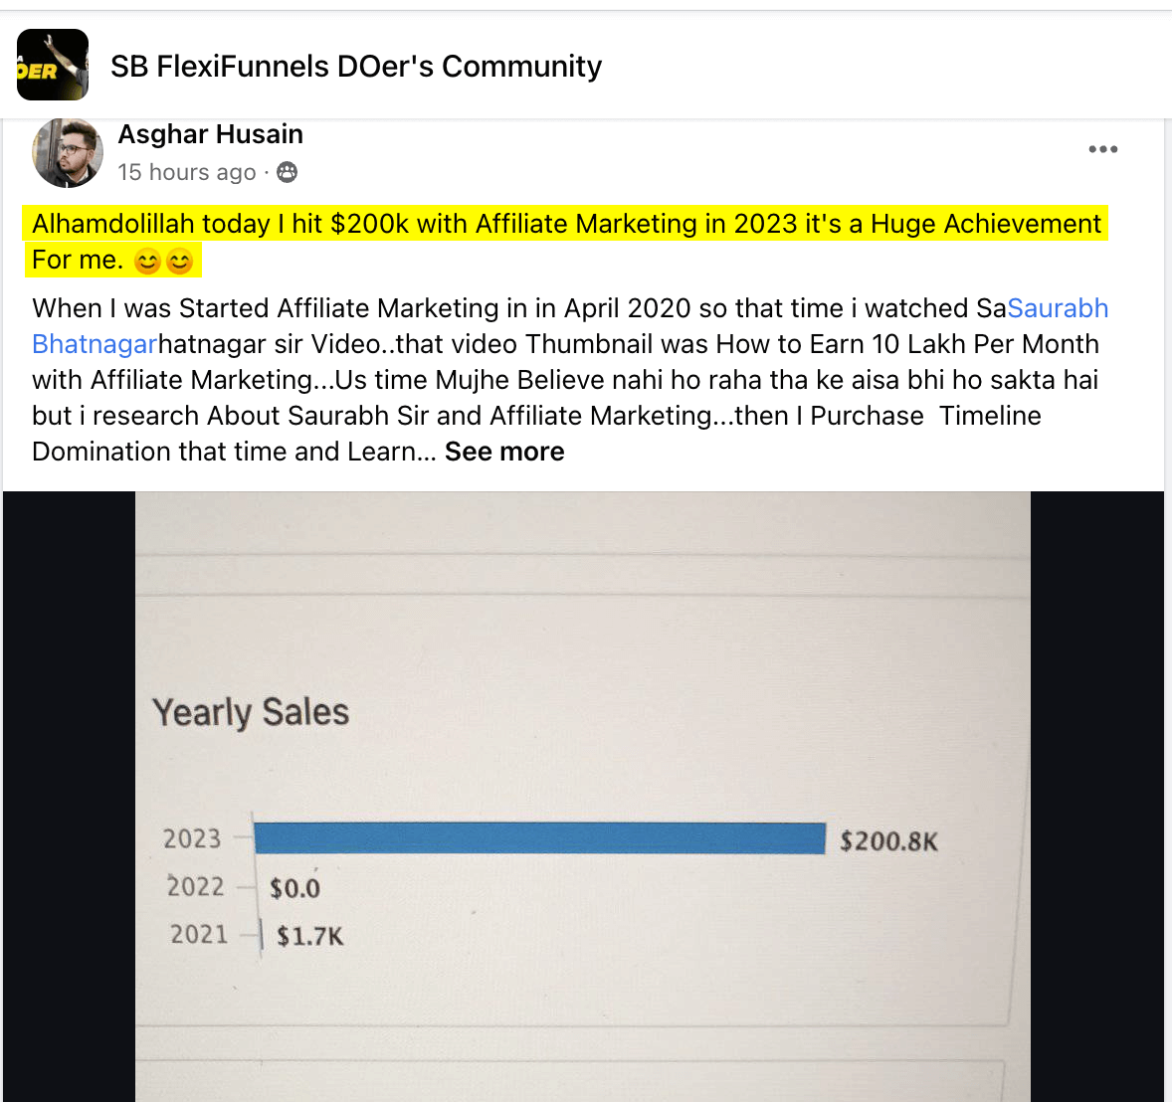Open Saurabh Bhatnagar's tagged profile link

[1058, 308]
